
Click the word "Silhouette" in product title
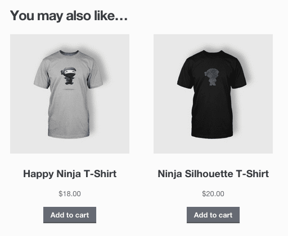pyautogui.click(x=209, y=174)
